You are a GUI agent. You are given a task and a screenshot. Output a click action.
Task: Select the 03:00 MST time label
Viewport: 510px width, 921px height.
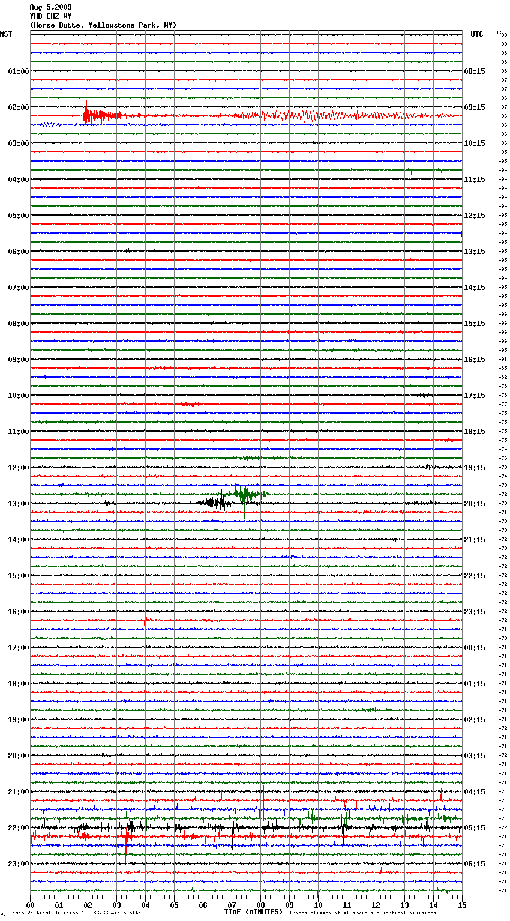[19, 143]
